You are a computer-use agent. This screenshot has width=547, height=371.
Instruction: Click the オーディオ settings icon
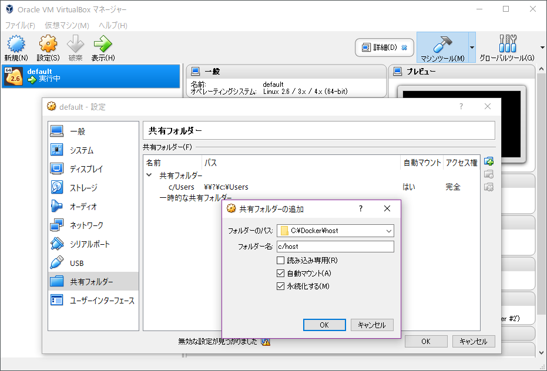(x=56, y=206)
